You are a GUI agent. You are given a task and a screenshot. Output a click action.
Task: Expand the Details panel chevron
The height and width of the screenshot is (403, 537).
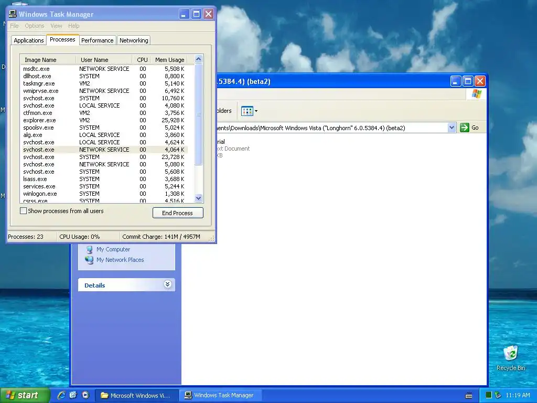167,284
